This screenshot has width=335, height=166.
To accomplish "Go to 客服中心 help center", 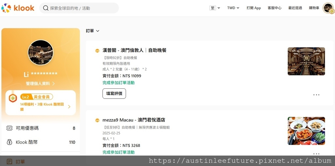I will [x=274, y=8].
